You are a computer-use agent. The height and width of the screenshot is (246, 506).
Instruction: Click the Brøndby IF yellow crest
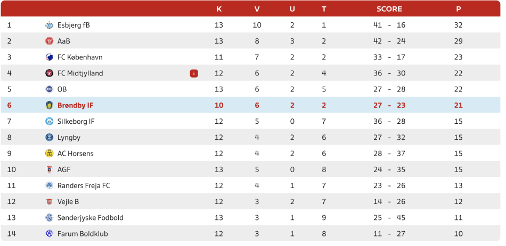point(50,105)
